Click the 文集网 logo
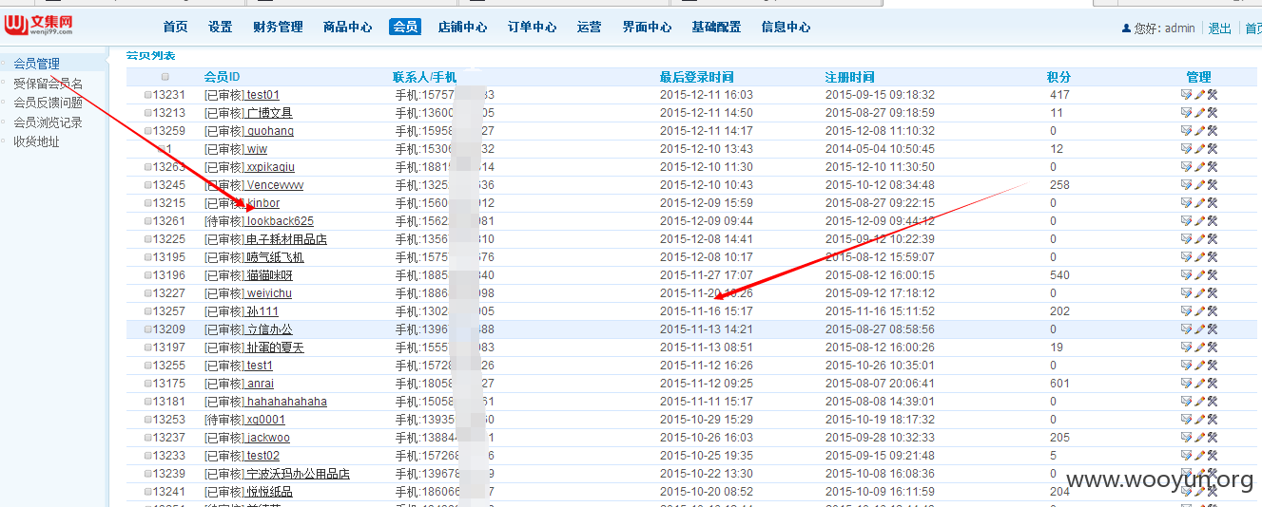This screenshot has width=1262, height=507. click(x=38, y=26)
